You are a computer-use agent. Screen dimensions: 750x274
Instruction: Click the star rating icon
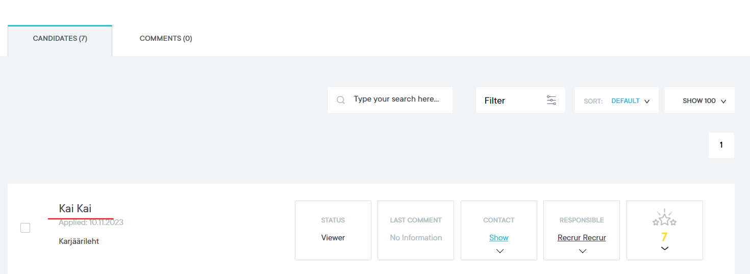pos(664,219)
